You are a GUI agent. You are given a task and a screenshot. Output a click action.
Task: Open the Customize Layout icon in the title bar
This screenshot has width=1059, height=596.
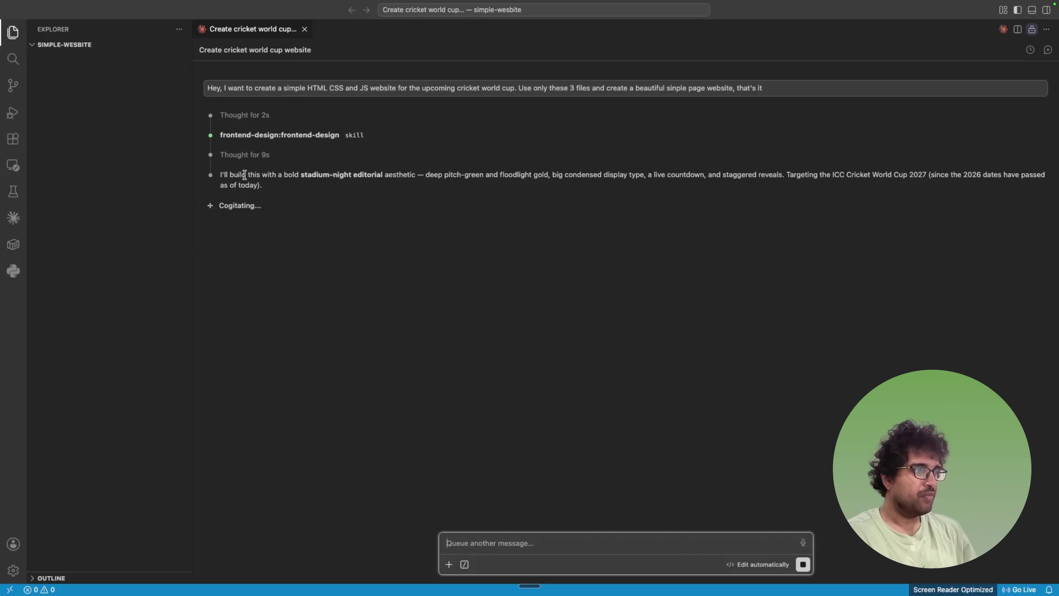[1003, 10]
